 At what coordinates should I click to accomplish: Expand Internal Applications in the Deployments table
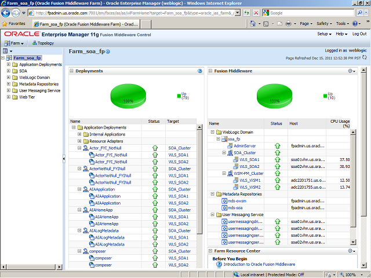tap(79, 134)
